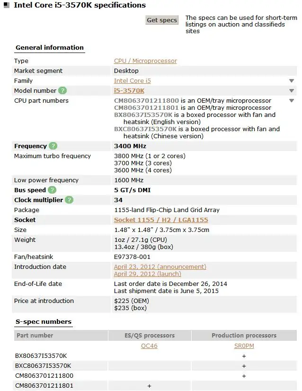Show help for Clock multiplier
This screenshot has height=391, width=302.
point(69,200)
